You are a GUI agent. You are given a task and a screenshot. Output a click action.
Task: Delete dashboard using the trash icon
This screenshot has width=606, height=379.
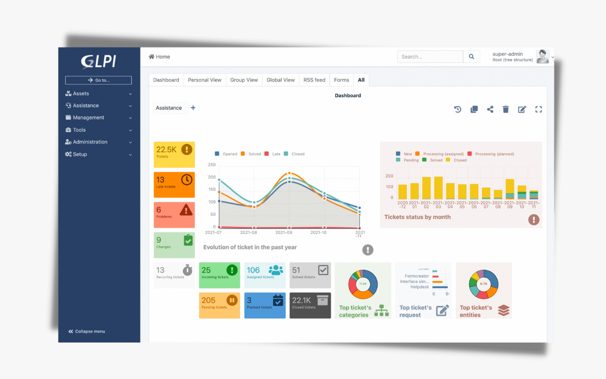click(x=506, y=110)
